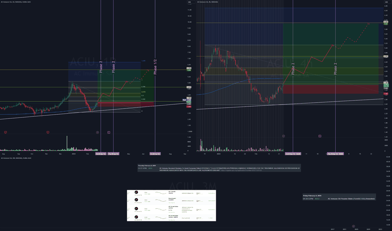The width and height of the screenshot is (392, 231).
Task: Click the purple square event marker on the daily chart
Action: (109, 132)
